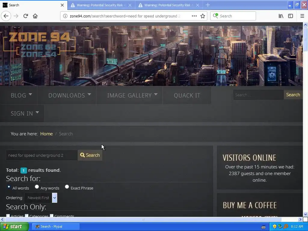Image resolution: width=308 pixels, height=231 pixels.
Task: Select the Search - Mypal taskbar item
Action: [56, 226]
